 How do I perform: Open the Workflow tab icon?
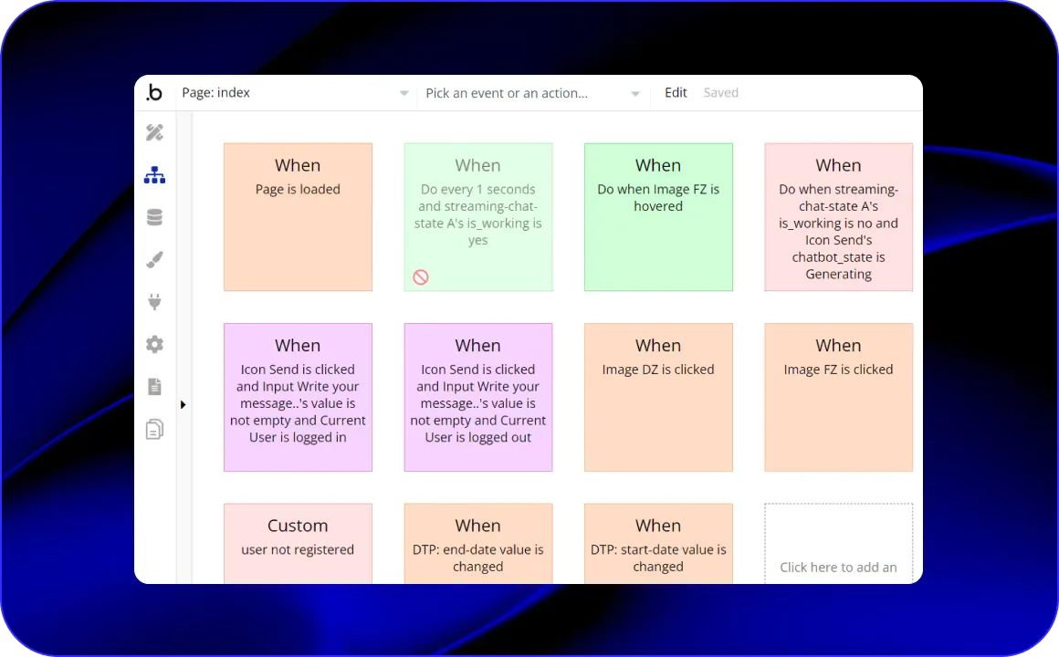(x=154, y=175)
